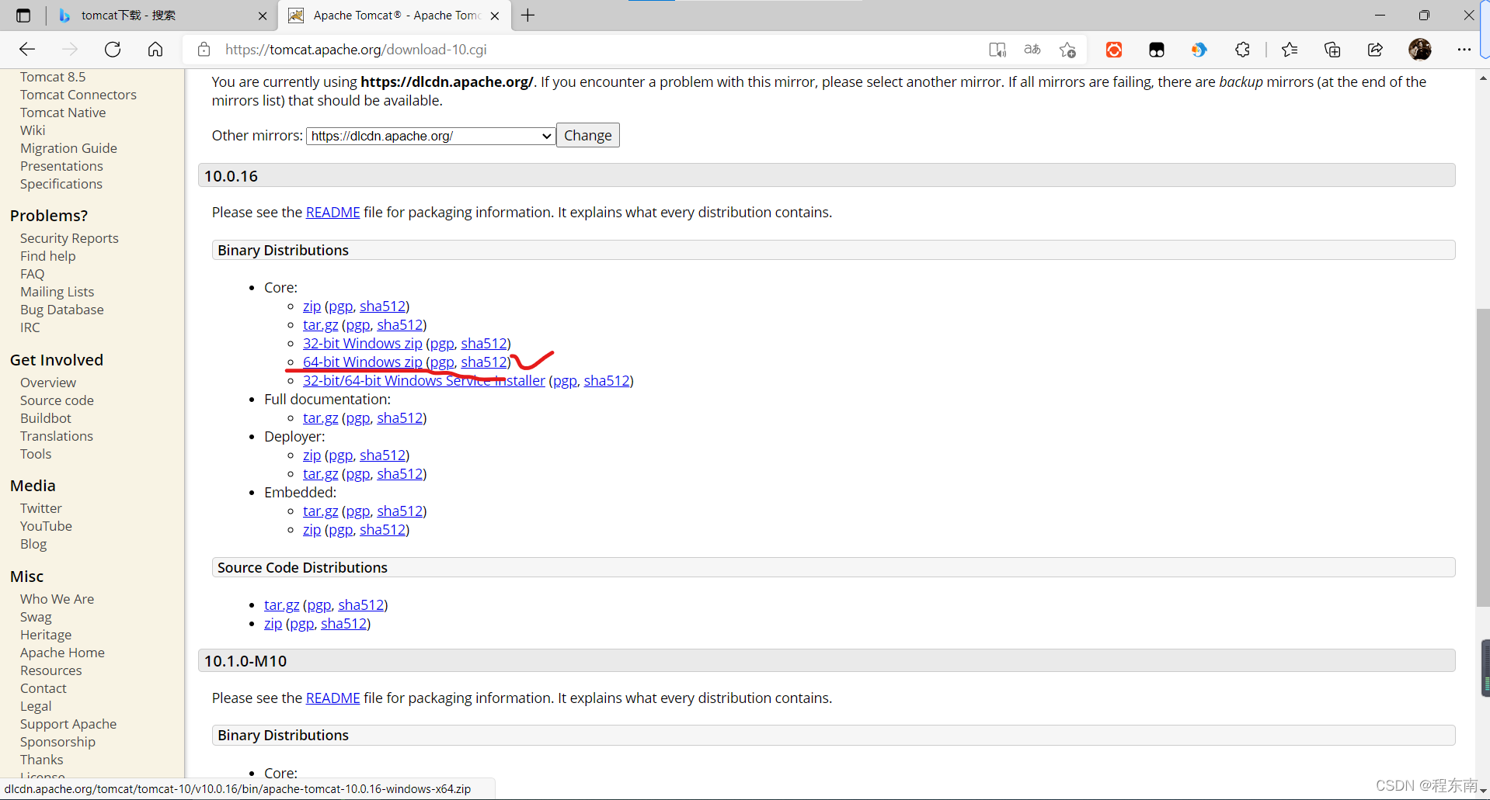Open the Extensions puzzle icon
The width and height of the screenshot is (1490, 800).
pyautogui.click(x=1242, y=49)
